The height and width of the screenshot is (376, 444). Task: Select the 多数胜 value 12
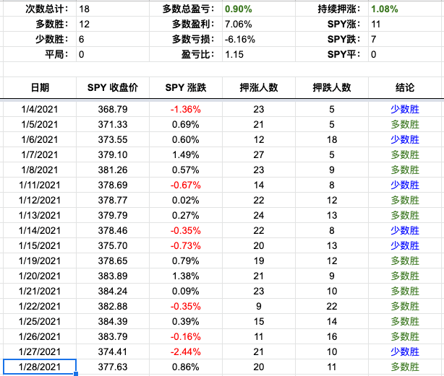[113, 24]
